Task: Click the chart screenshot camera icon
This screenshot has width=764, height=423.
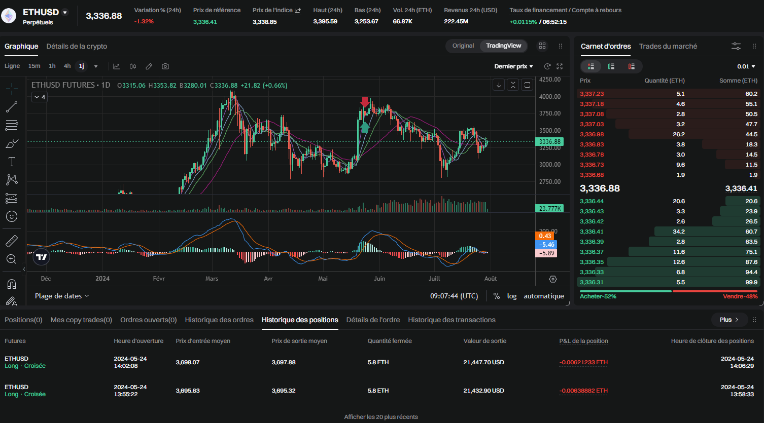Action: [x=165, y=66]
